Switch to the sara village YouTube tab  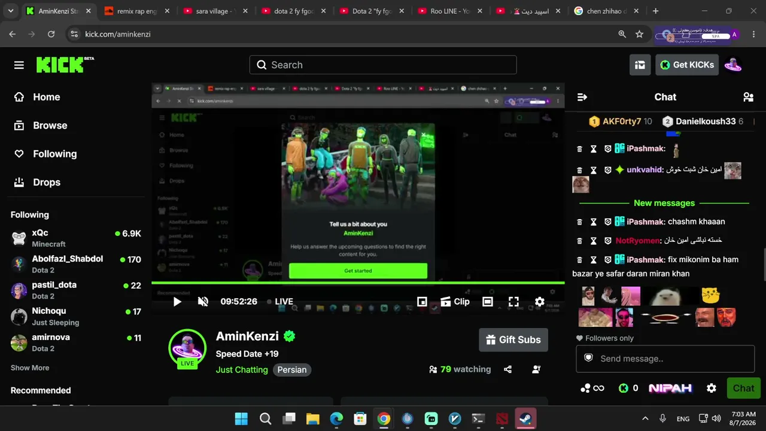point(215,11)
